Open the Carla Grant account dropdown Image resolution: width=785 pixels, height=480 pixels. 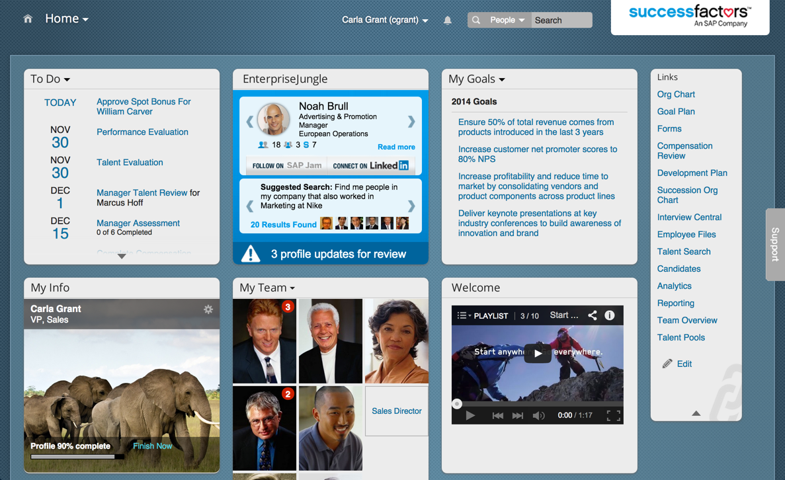click(x=386, y=20)
